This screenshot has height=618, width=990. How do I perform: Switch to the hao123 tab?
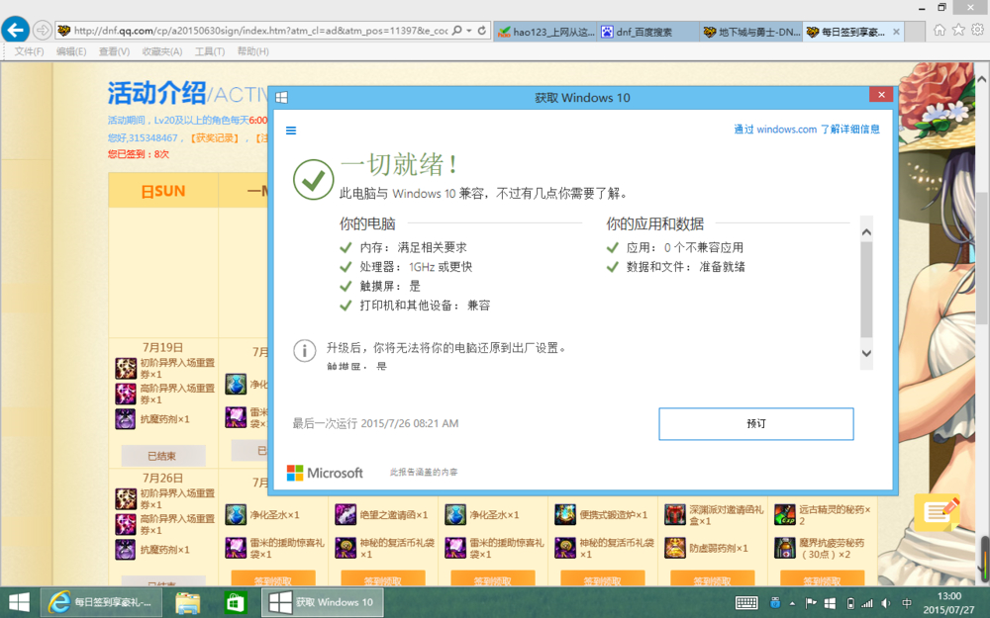[544, 32]
